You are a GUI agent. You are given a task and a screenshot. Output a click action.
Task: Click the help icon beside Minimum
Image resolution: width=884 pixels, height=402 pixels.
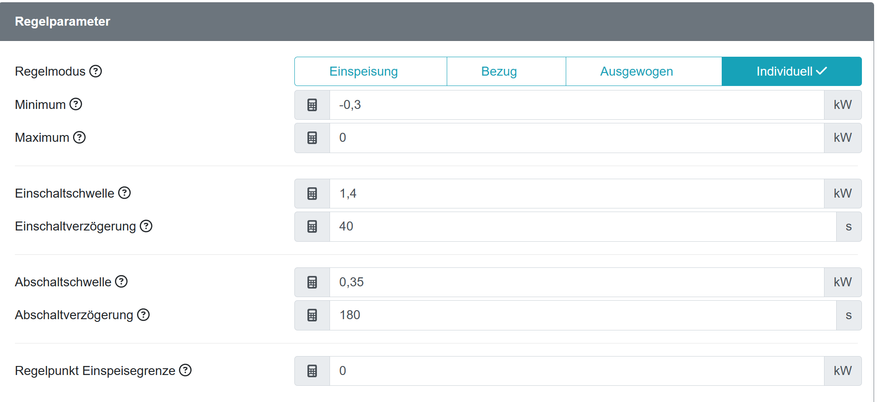76,104
